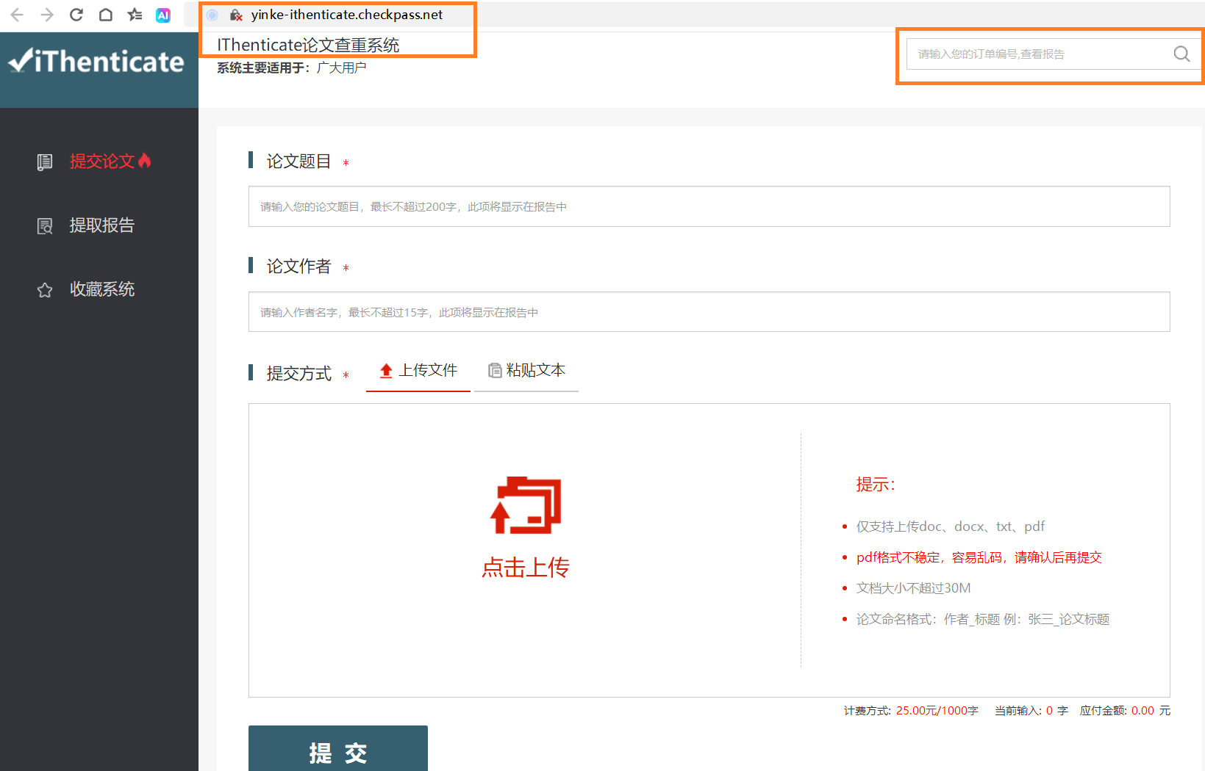Click the browser back arrow

click(x=17, y=15)
